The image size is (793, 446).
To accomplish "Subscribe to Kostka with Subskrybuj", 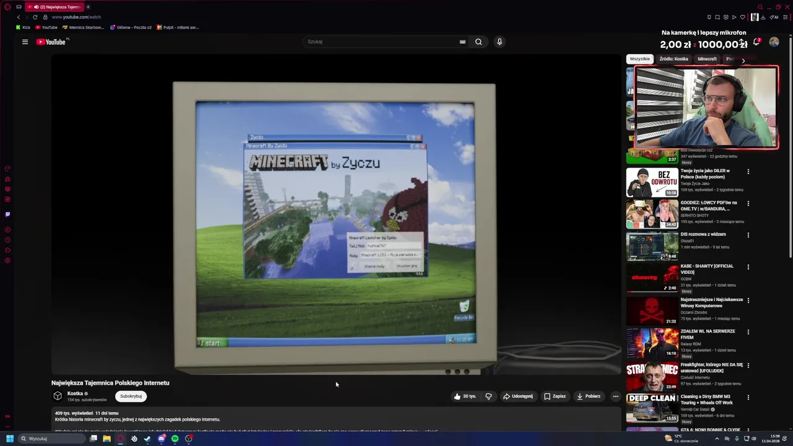I will [x=131, y=396].
